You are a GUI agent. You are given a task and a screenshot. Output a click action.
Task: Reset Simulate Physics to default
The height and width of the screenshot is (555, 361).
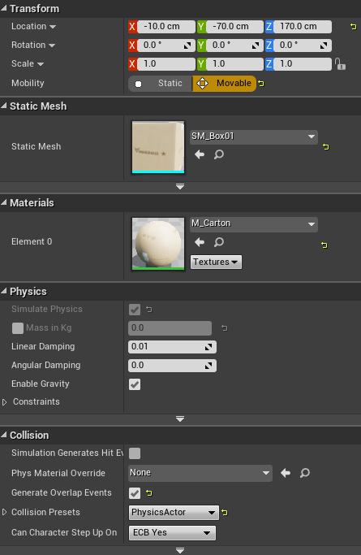pos(149,310)
